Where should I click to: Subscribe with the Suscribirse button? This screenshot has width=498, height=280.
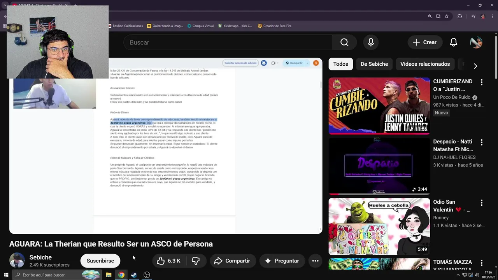(x=100, y=261)
